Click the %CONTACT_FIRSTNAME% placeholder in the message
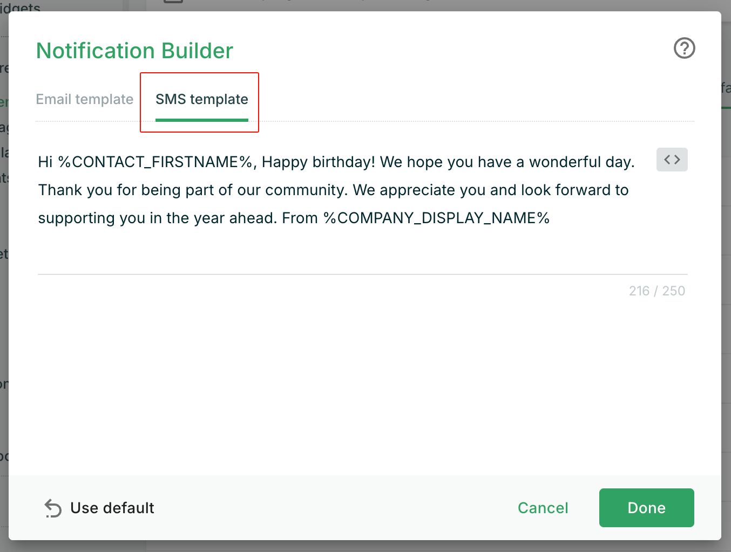 pos(155,162)
